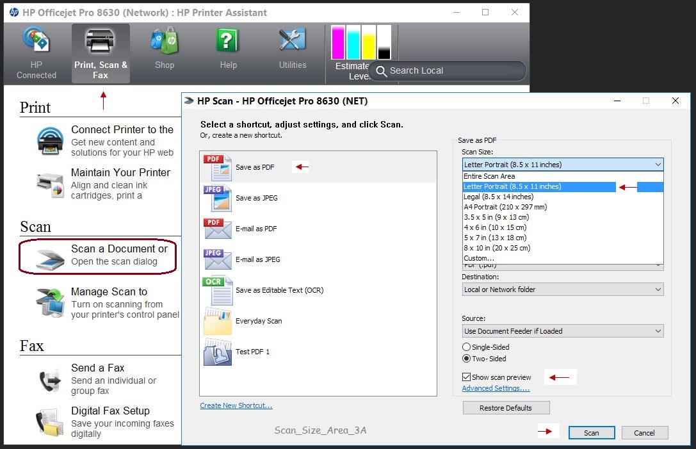Screen dimensions: 696x449
Task: Toggle Show scan preview checkbox
Action: tap(467, 377)
